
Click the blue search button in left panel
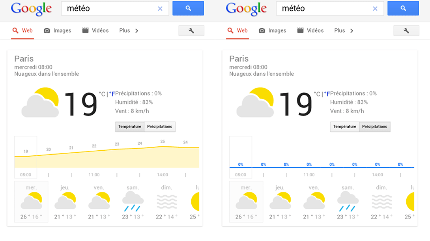click(188, 8)
